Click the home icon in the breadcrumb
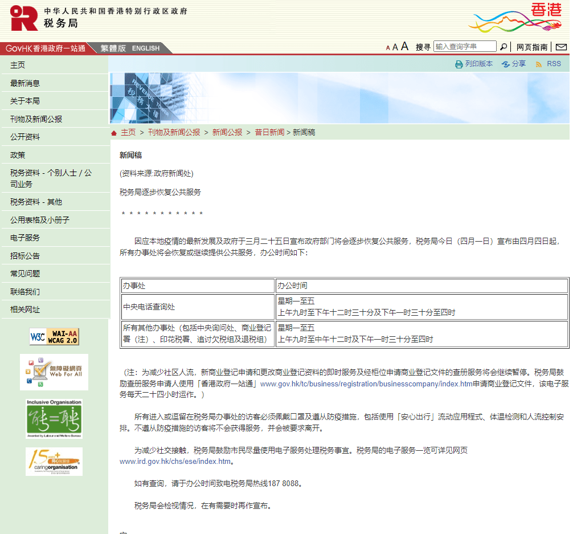 tap(113, 132)
